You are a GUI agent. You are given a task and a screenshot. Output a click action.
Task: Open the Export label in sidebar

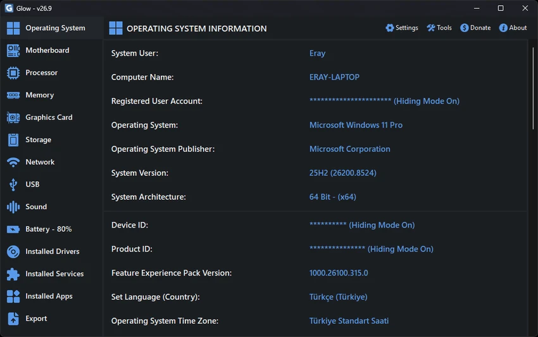pos(36,319)
